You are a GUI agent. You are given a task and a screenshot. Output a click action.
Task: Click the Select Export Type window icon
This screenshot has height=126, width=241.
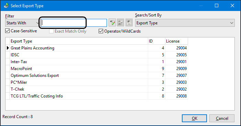coord(6,6)
